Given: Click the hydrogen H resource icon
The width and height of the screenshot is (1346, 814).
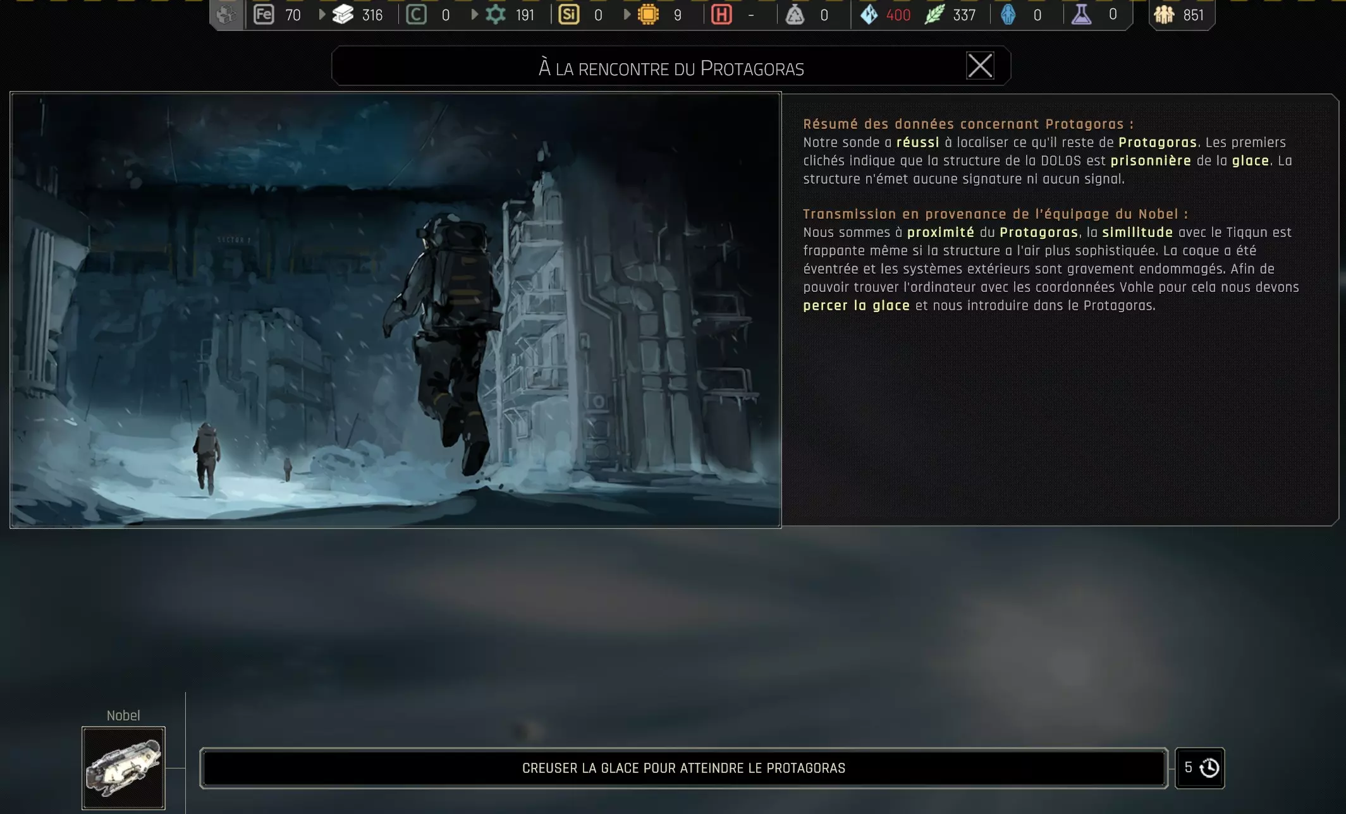Looking at the screenshot, I should click(x=721, y=15).
